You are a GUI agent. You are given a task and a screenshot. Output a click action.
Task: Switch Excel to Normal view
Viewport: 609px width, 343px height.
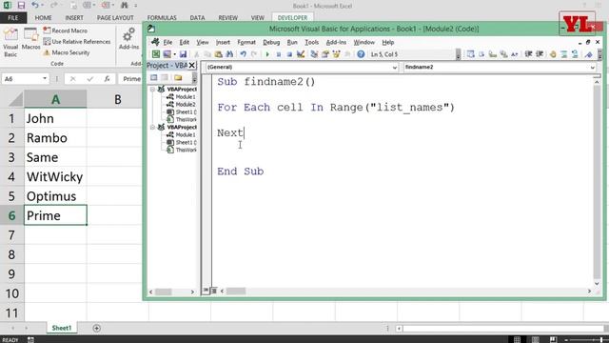pos(517,339)
